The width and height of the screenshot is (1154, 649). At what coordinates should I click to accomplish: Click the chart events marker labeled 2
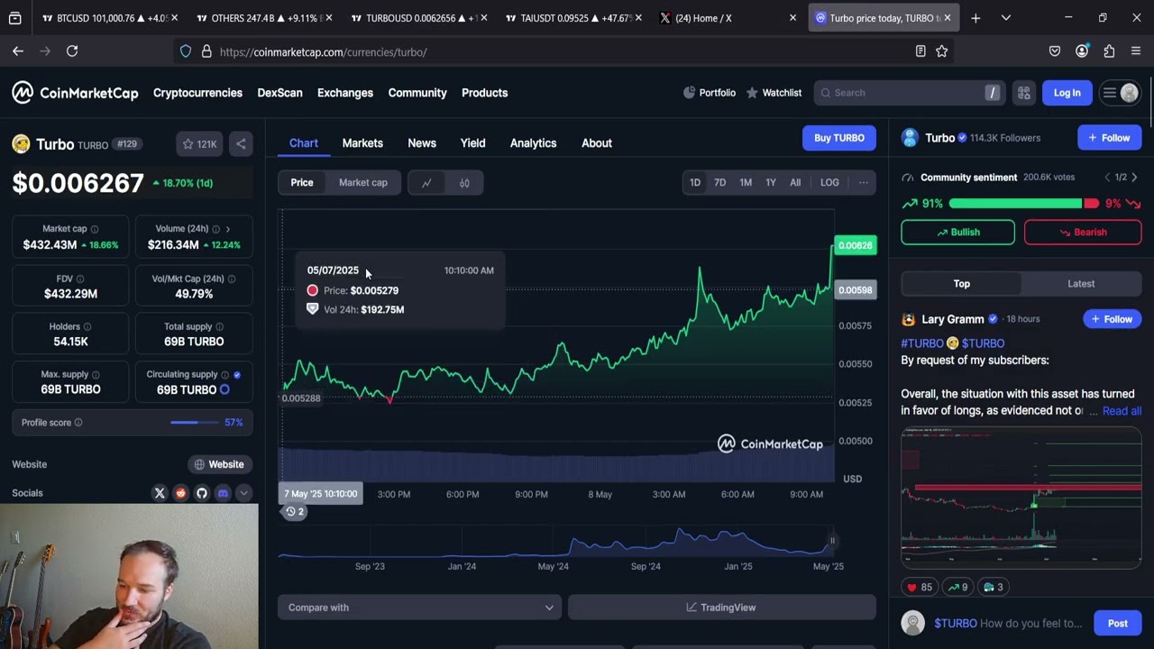295,511
